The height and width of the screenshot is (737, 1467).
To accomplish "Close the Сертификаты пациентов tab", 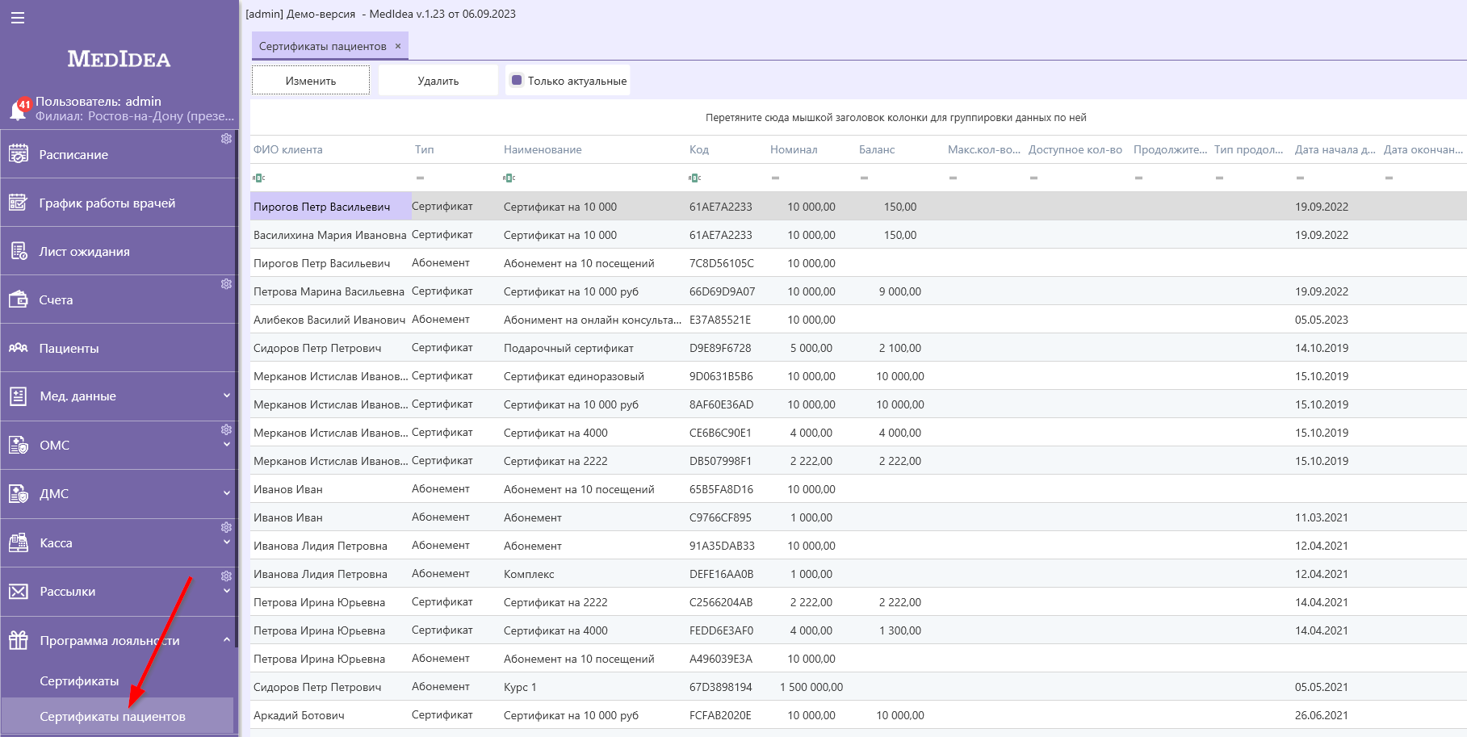I will [x=398, y=46].
